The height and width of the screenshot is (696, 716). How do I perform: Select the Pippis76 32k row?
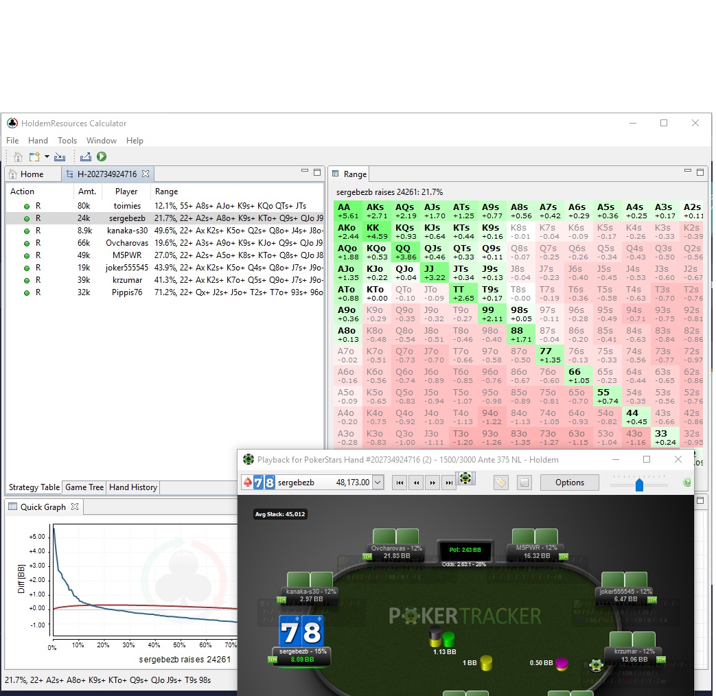click(165, 292)
